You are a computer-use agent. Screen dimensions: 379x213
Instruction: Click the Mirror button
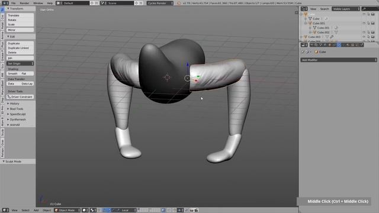tap(20, 30)
